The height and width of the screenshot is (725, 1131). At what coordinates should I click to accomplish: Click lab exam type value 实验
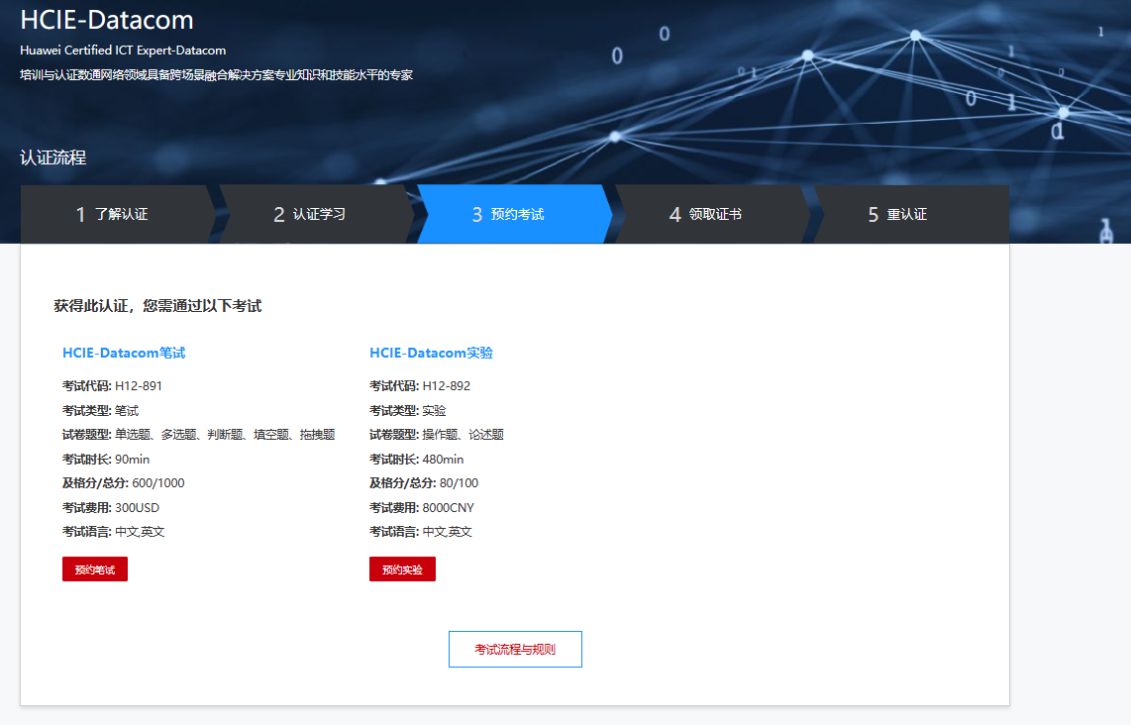pyautogui.click(x=434, y=410)
